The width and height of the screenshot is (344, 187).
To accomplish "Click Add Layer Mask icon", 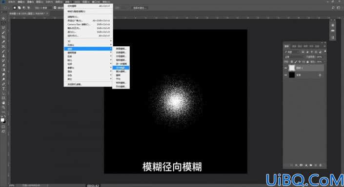I will (301, 165).
